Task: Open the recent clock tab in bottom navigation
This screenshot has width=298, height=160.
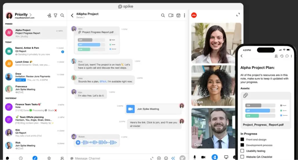Action: (x=21, y=158)
